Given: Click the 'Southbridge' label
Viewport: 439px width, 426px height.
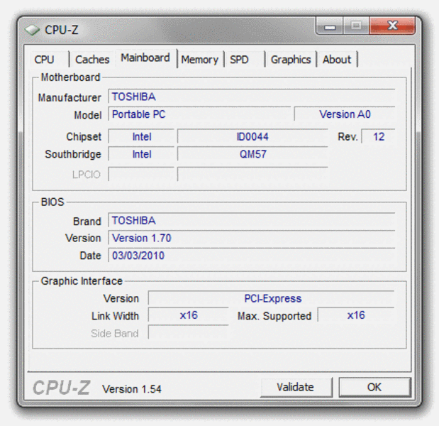Looking at the screenshot, I should (73, 154).
